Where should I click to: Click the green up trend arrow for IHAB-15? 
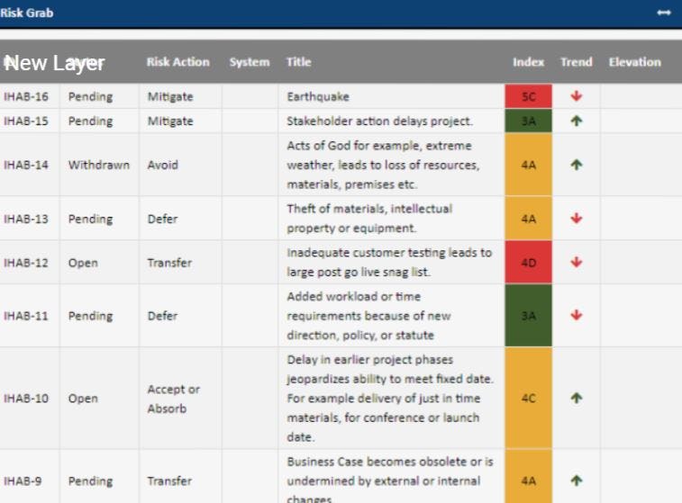(x=577, y=121)
